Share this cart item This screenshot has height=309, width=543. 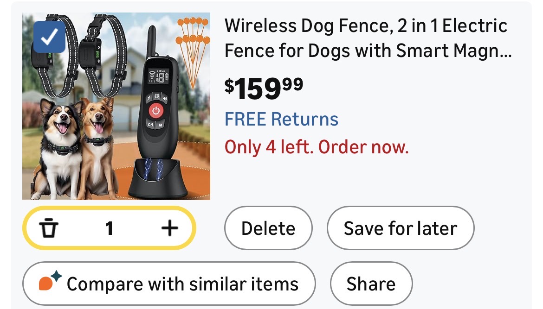[371, 284]
